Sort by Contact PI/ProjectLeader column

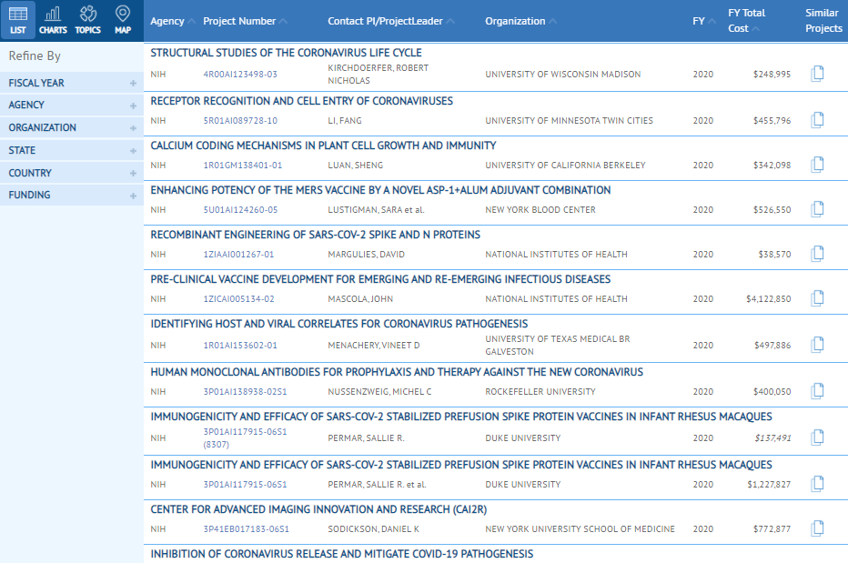[x=390, y=21]
